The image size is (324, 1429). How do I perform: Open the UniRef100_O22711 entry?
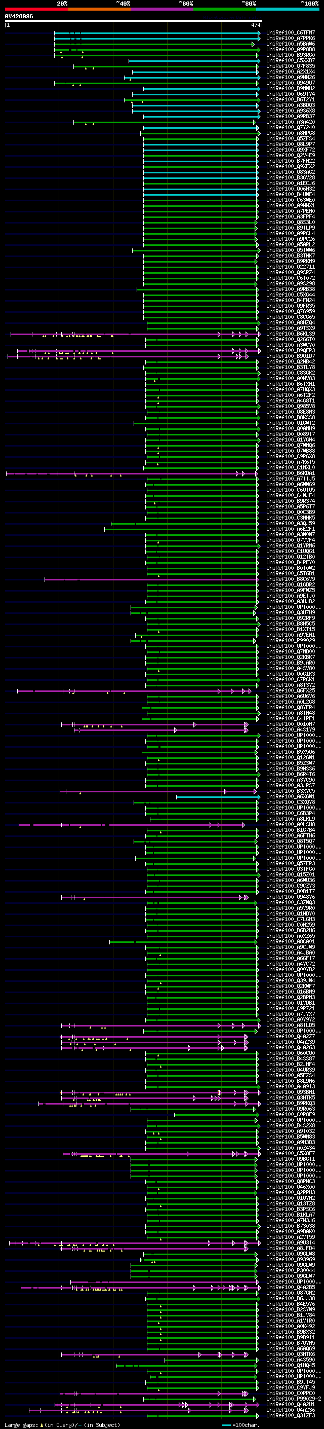tap(290, 267)
